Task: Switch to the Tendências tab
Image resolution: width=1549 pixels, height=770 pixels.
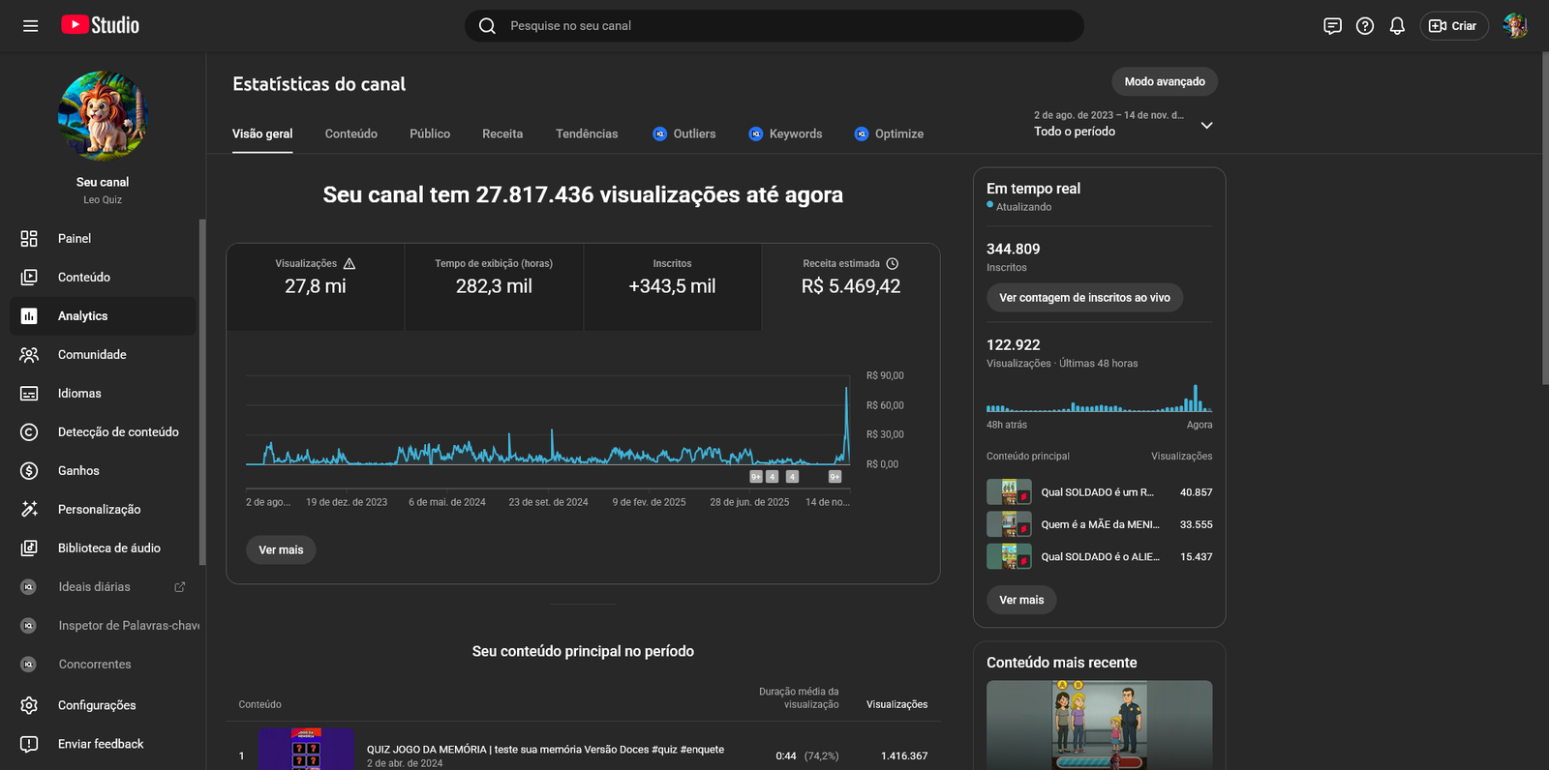Action: 586,133
